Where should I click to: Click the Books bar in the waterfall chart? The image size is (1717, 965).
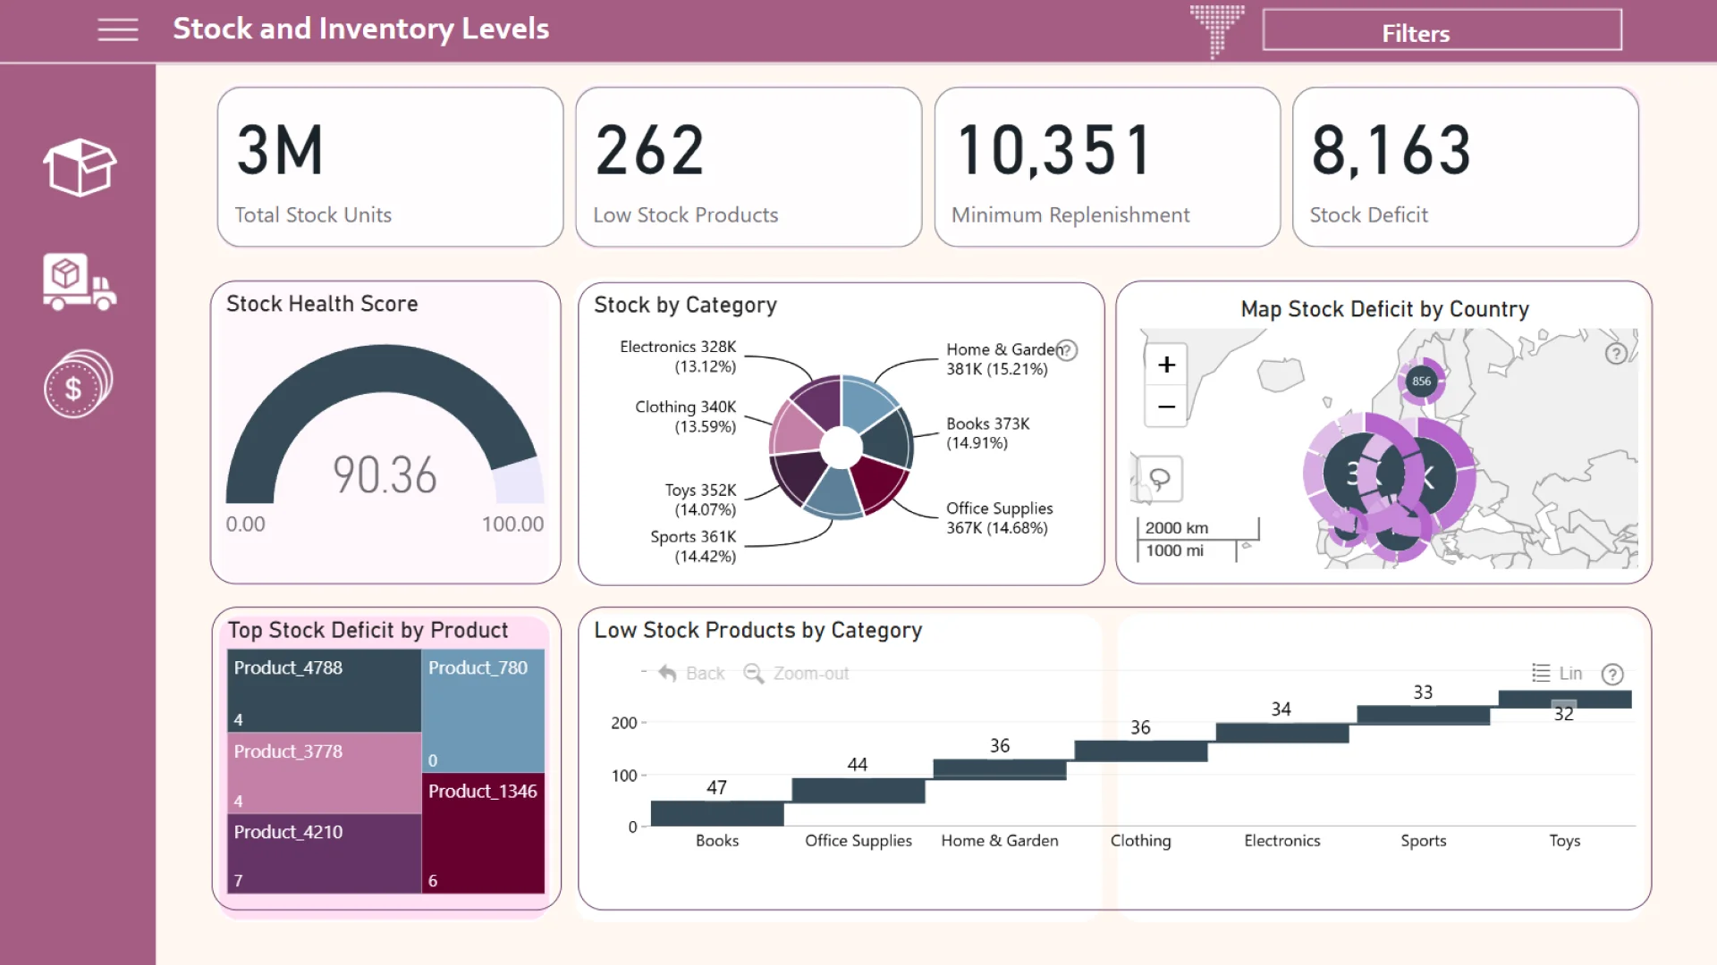point(717,813)
